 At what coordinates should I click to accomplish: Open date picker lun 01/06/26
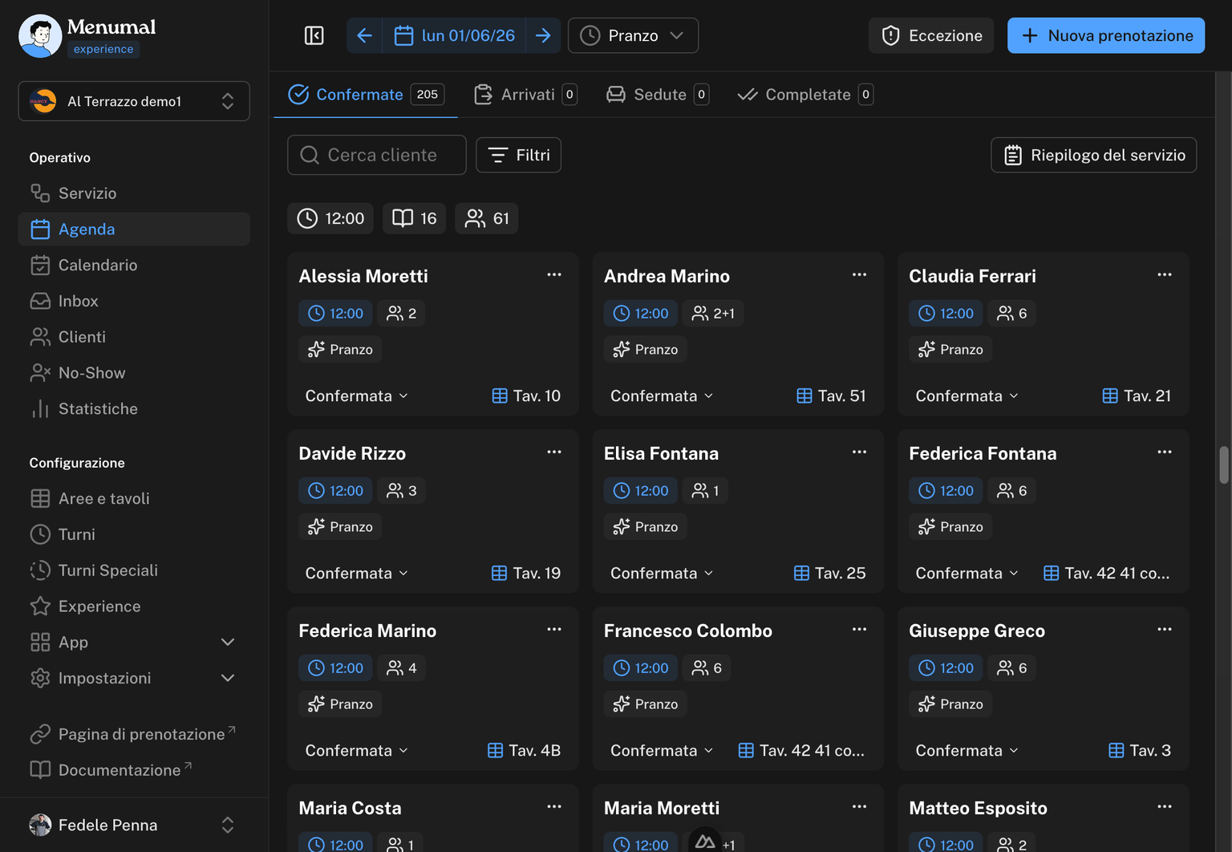click(455, 35)
